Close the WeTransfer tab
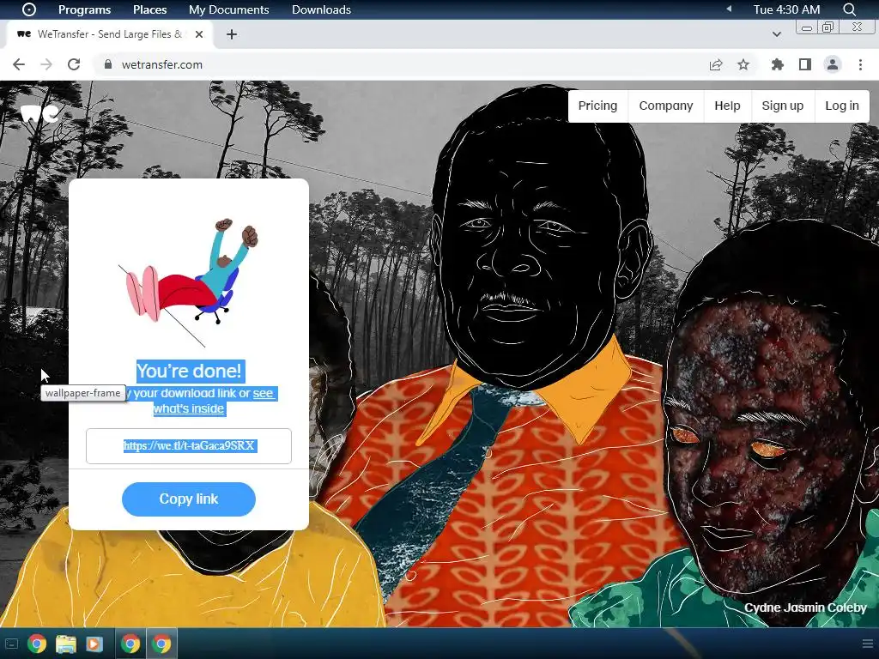The height and width of the screenshot is (659, 879). (x=199, y=34)
